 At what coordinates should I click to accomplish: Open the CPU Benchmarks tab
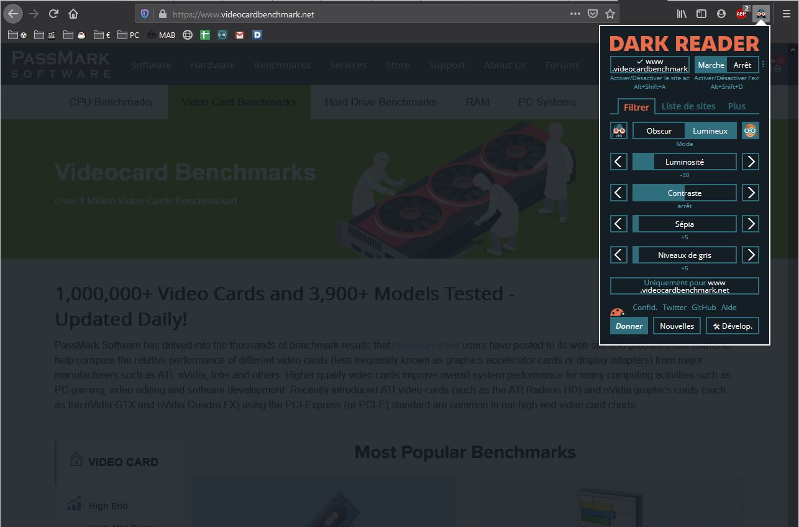[111, 102]
